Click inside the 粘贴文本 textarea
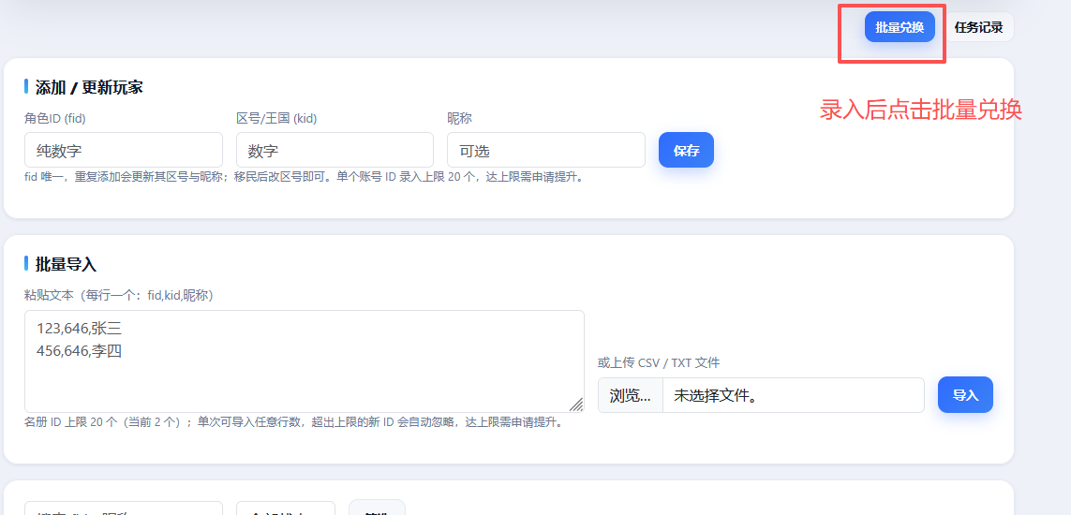 coord(305,361)
